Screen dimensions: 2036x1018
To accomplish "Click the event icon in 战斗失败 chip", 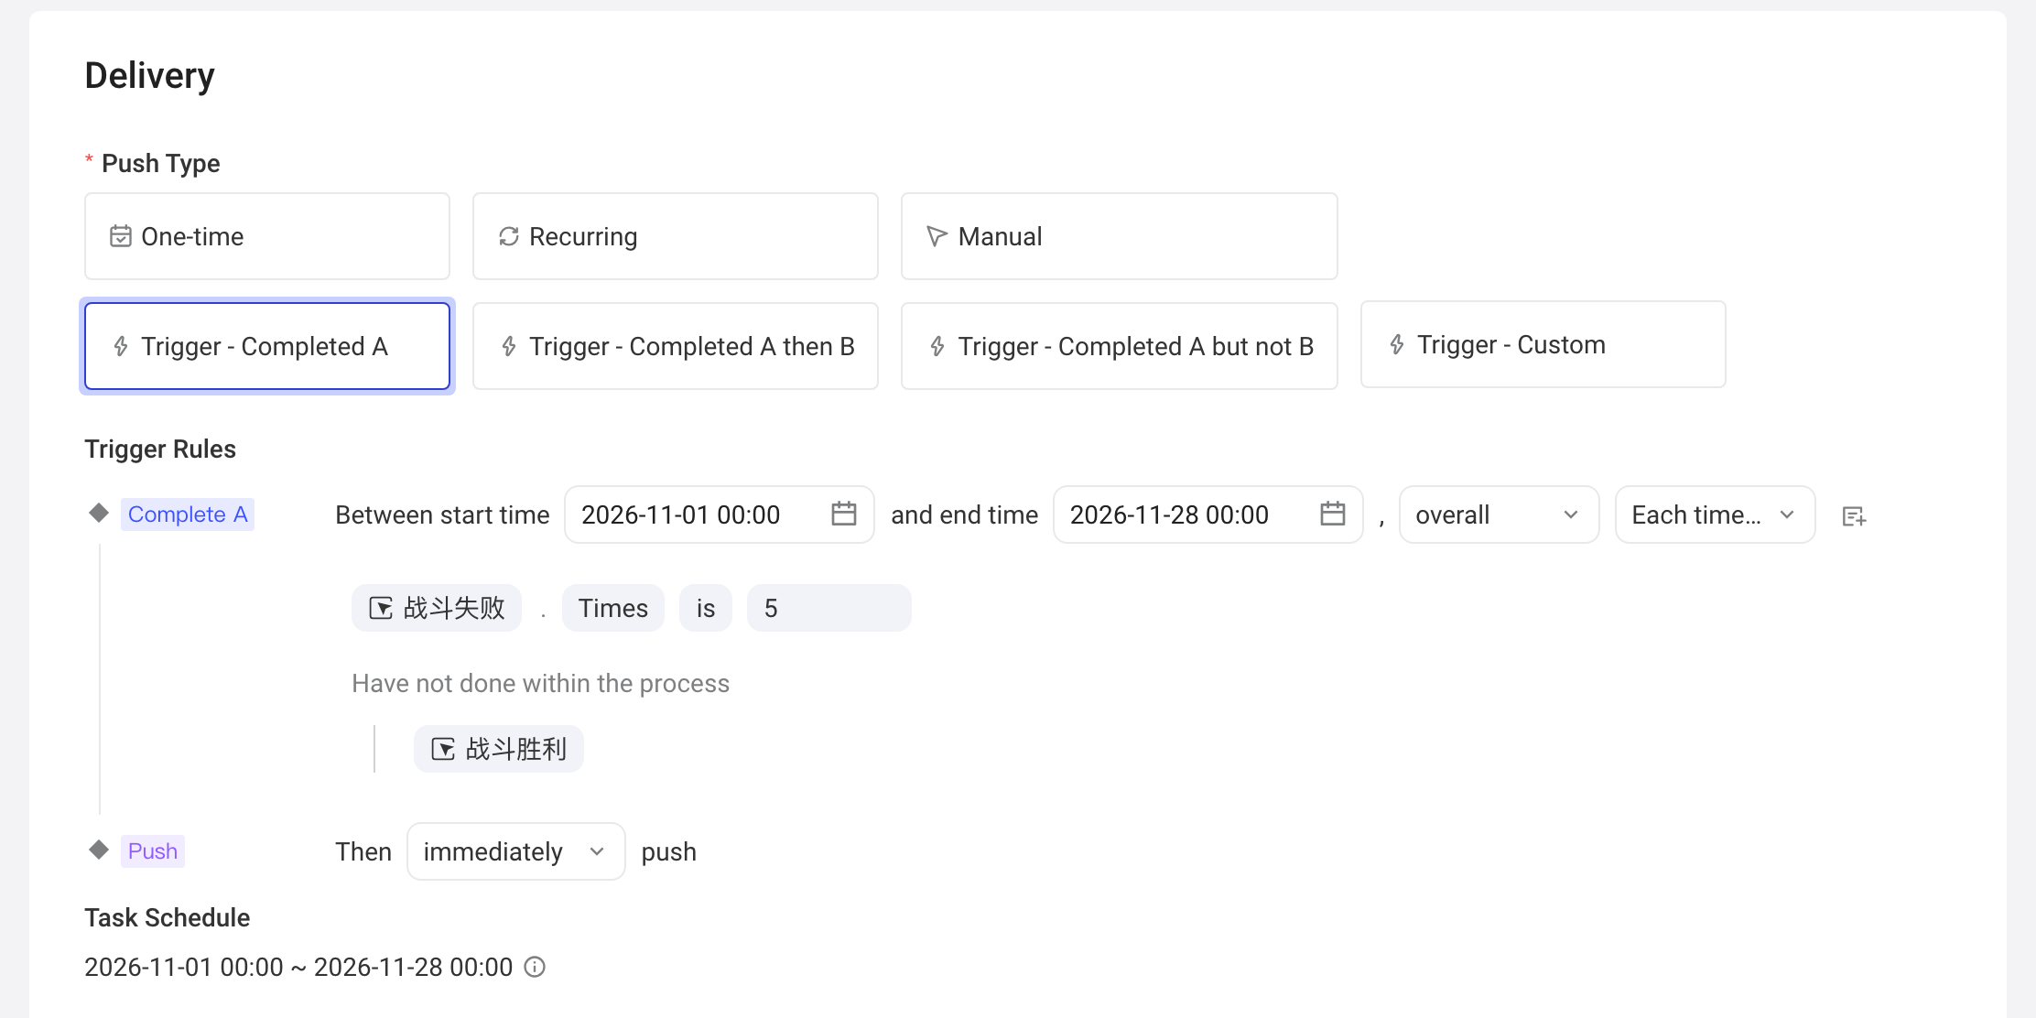I will (x=381, y=608).
